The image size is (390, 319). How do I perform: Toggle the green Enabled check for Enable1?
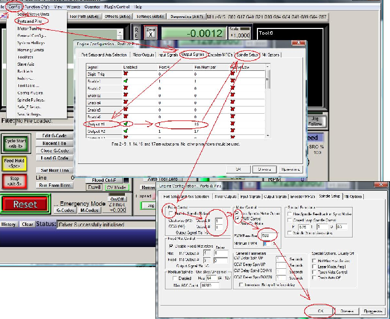(125, 81)
